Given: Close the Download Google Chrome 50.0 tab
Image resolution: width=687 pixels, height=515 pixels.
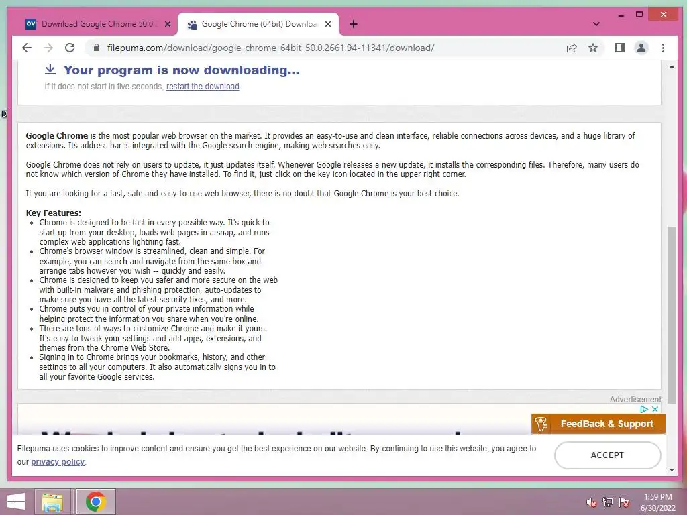Looking at the screenshot, I should [x=167, y=25].
